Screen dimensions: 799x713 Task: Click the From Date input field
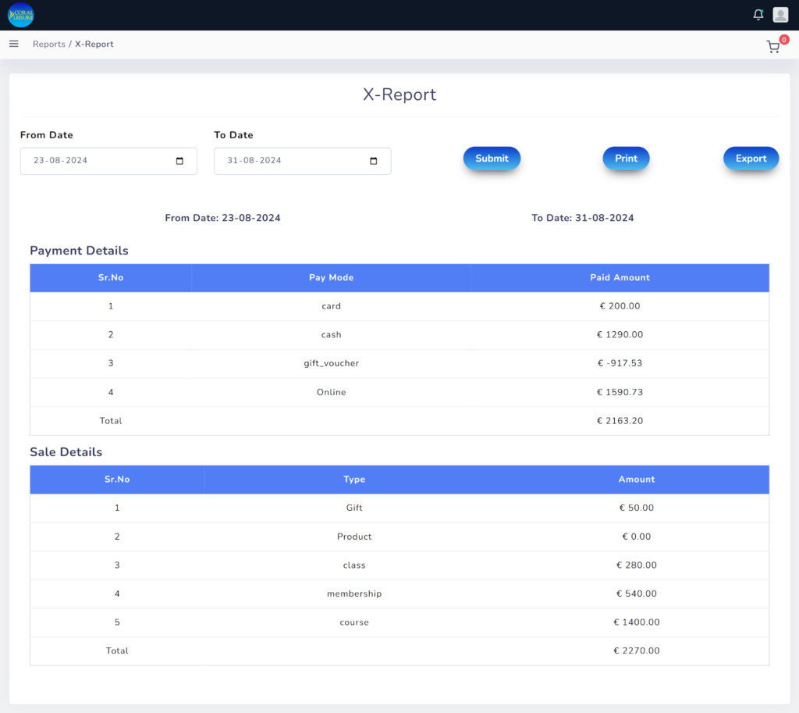(94, 161)
